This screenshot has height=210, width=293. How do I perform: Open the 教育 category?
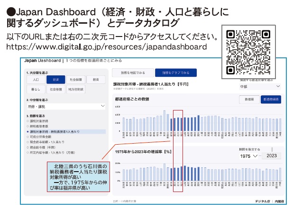tap(96, 80)
